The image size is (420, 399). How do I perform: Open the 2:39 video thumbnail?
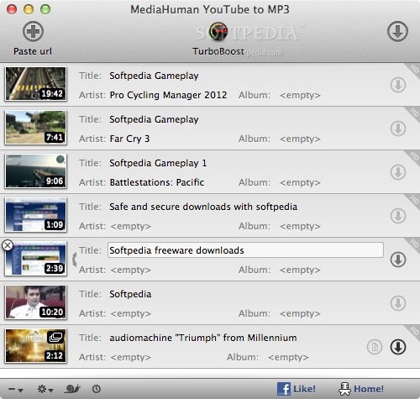point(35,259)
